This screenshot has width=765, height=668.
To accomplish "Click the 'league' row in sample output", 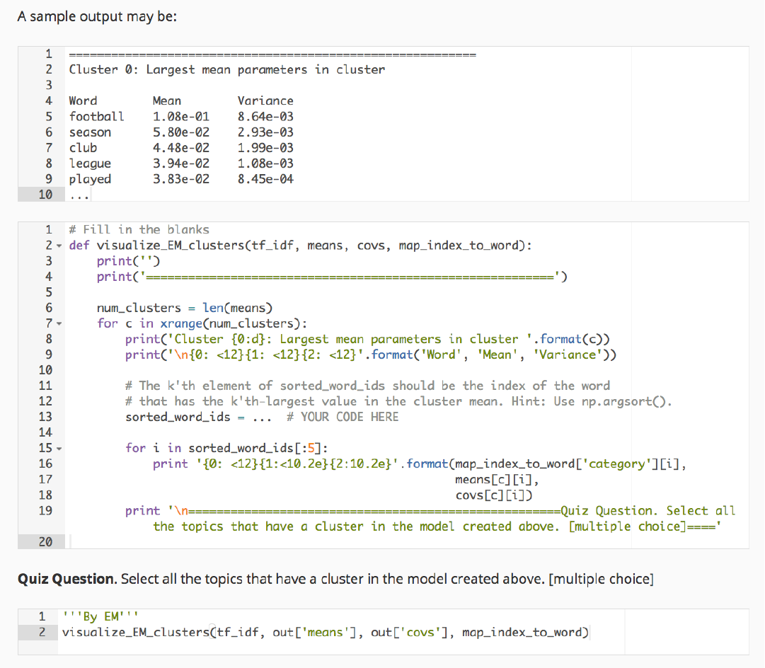I will point(90,163).
